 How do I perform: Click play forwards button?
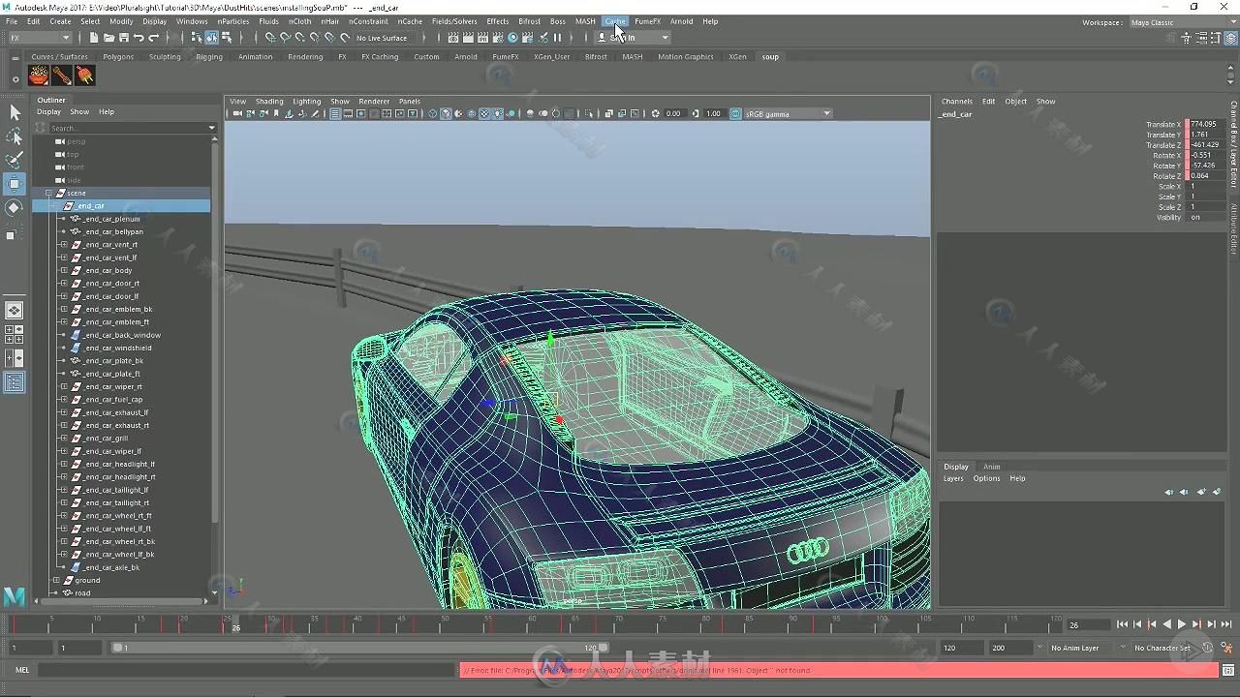tap(1181, 624)
